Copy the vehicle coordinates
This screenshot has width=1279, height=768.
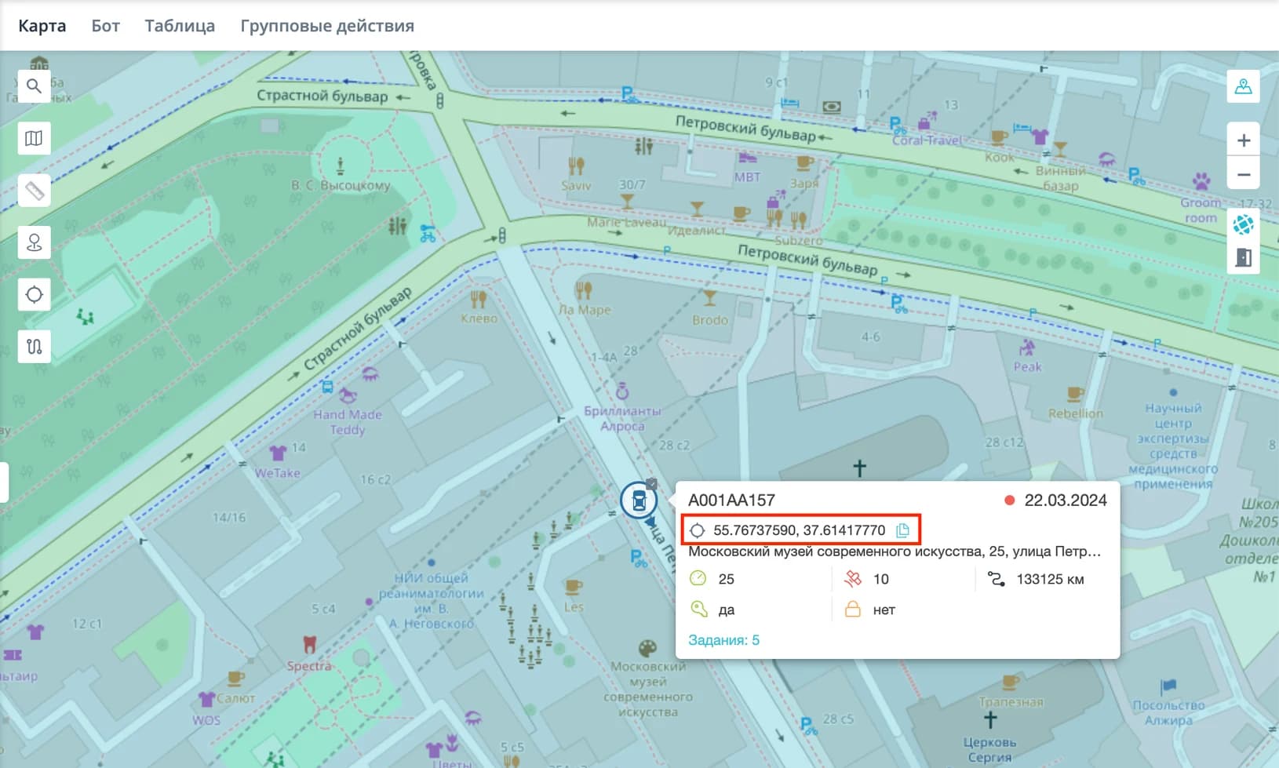pyautogui.click(x=902, y=530)
